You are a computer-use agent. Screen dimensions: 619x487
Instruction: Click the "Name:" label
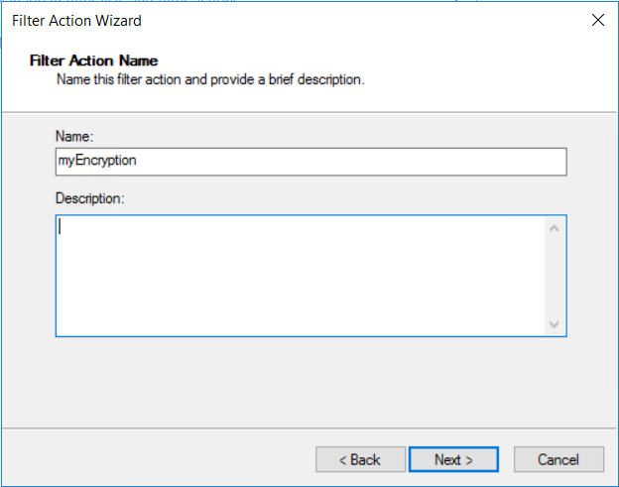(x=74, y=134)
